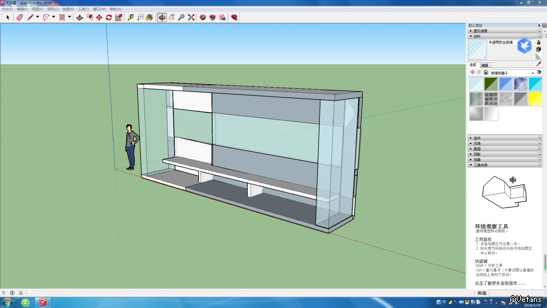Select the Tape Measure tool
Image resolution: width=547 pixels, height=308 pixels.
coord(131,18)
